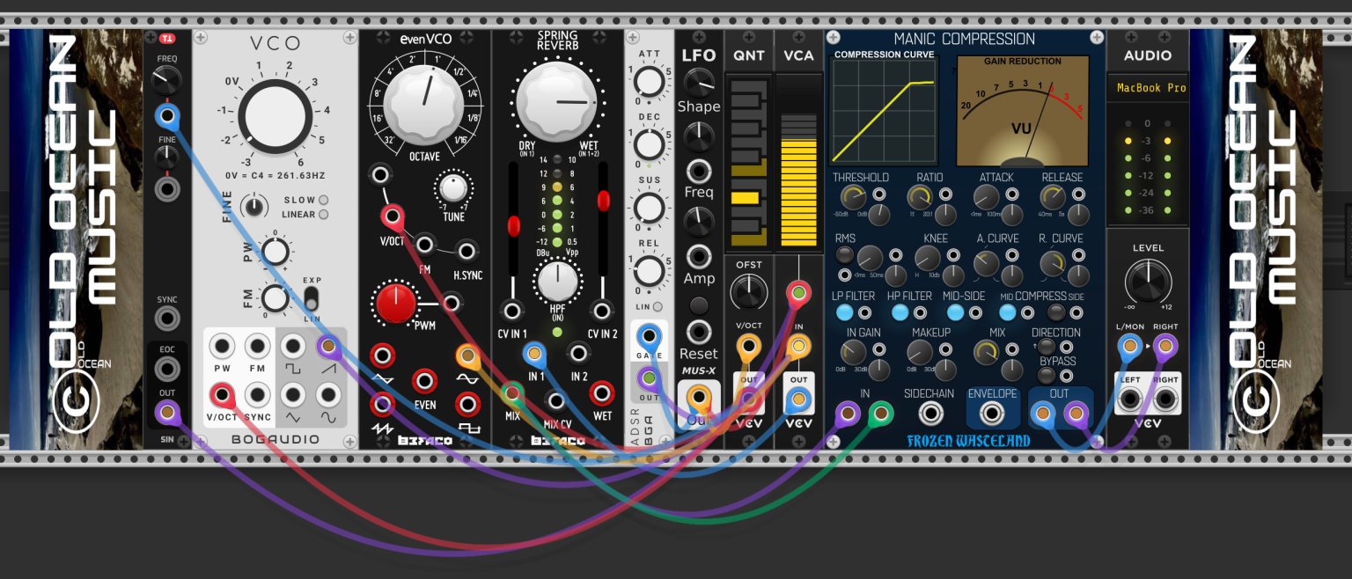Click the LFO Shape knob
This screenshot has width=1352, height=579.
(x=699, y=84)
